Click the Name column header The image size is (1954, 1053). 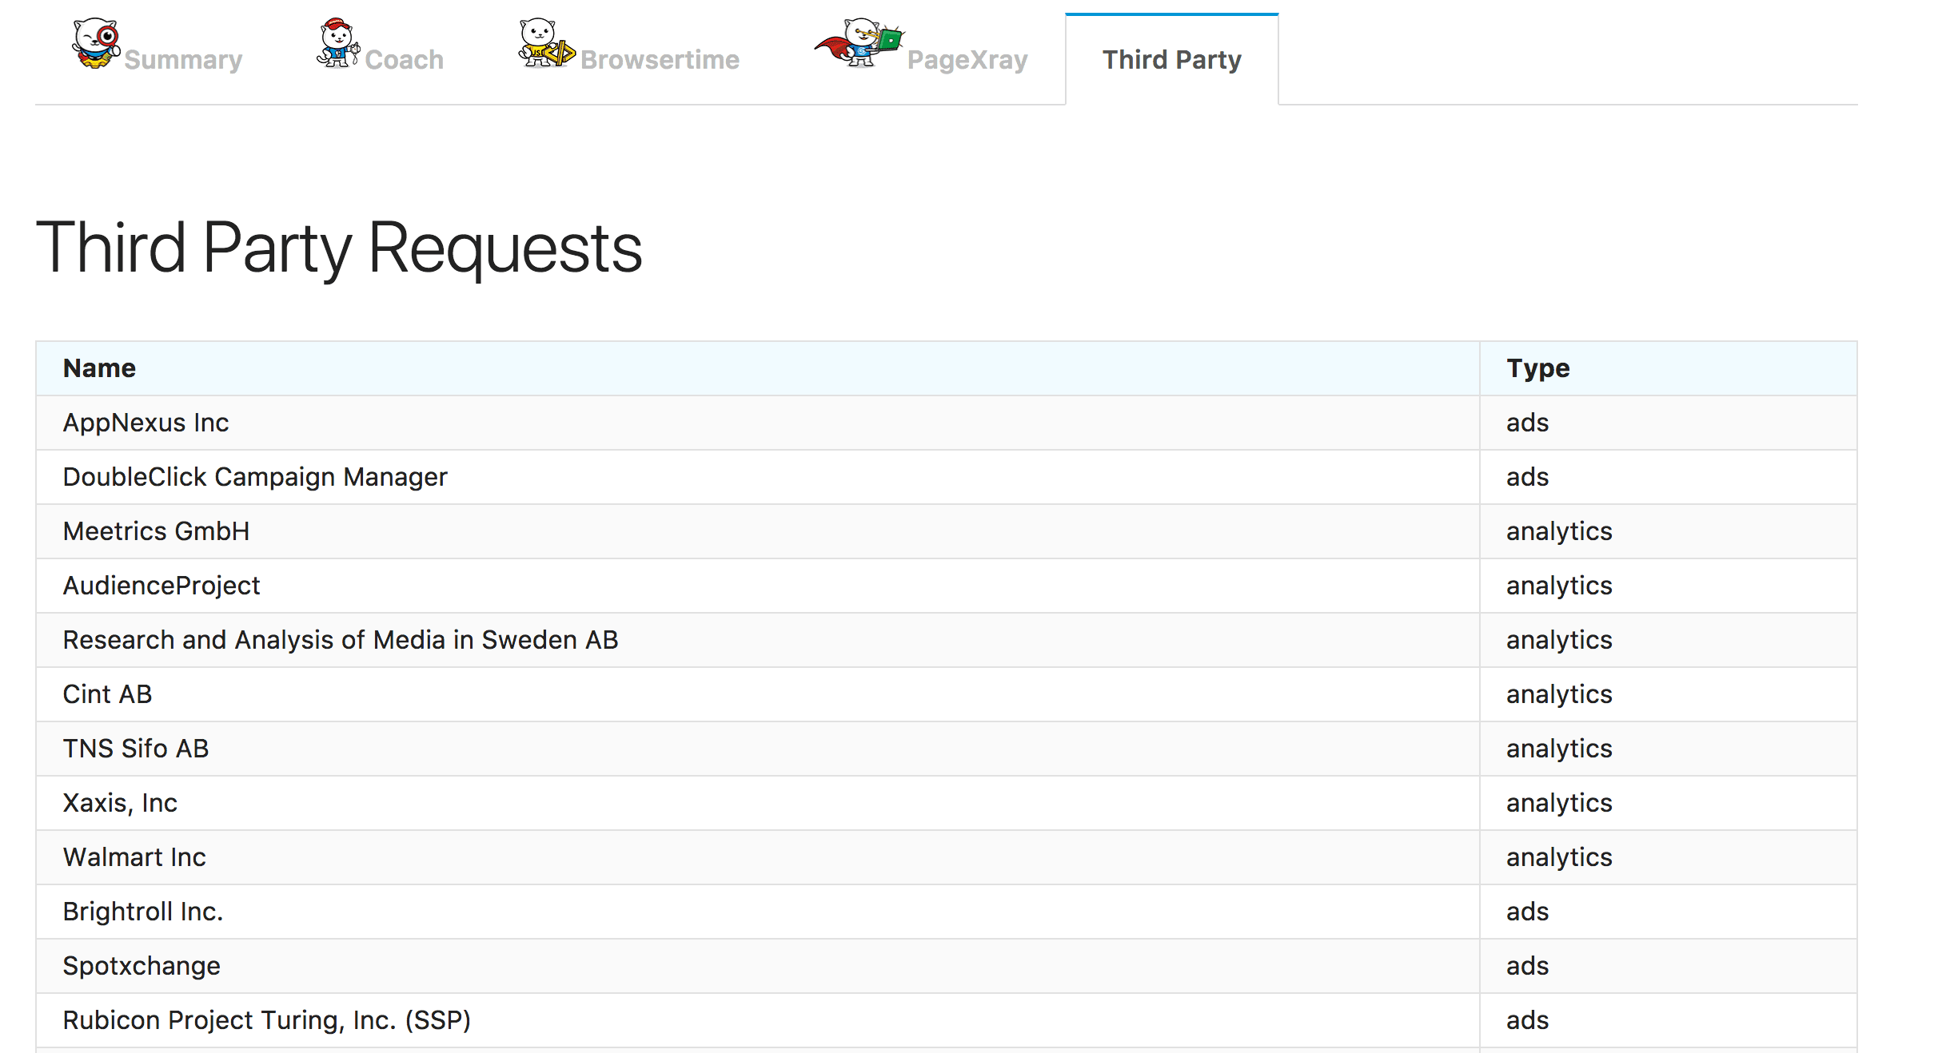[x=99, y=368]
